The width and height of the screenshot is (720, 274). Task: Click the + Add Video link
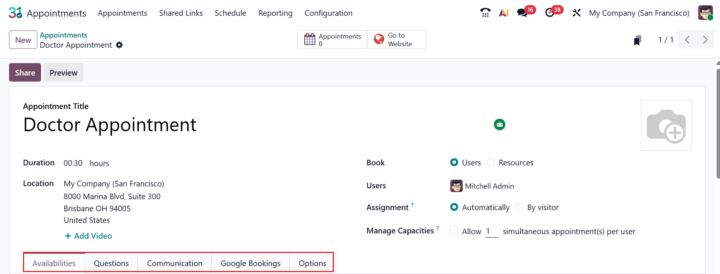[x=89, y=236]
